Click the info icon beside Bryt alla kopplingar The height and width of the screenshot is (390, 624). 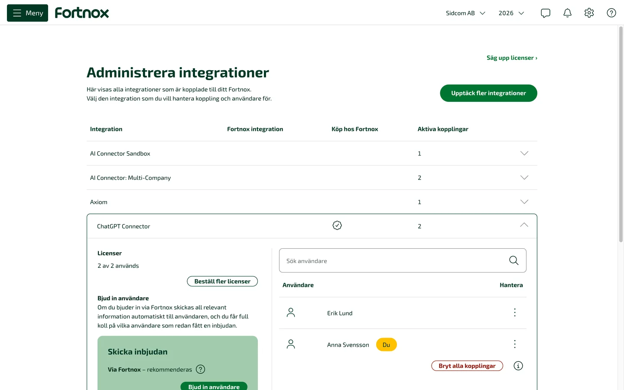[x=518, y=366]
